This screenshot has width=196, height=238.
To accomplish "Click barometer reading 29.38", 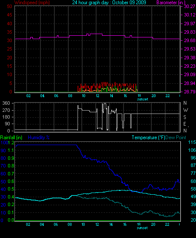I will (x=190, y=58).
